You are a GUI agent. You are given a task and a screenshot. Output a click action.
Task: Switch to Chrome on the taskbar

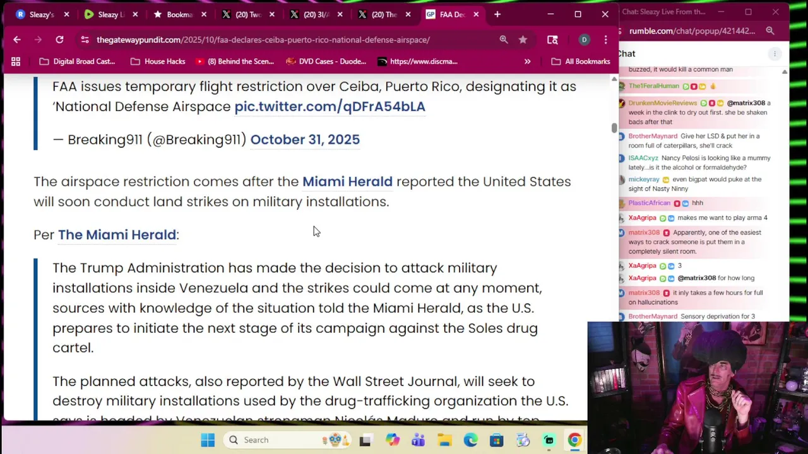point(574,440)
